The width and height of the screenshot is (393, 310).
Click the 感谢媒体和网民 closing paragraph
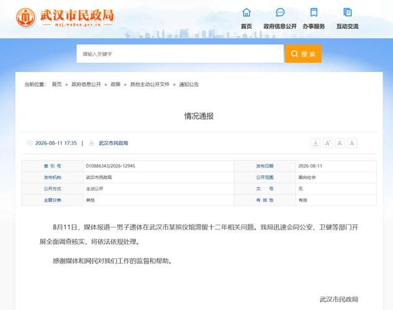[x=113, y=261]
